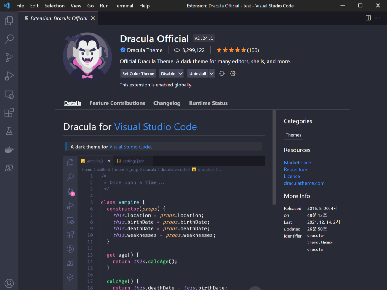
Task: Open the draculatheme.com link
Action: pyautogui.click(x=304, y=183)
